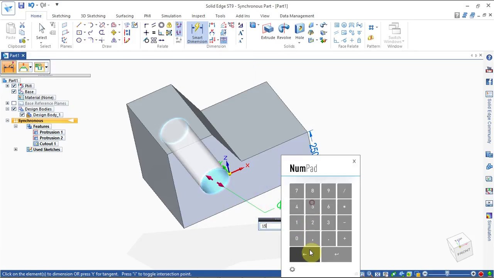Toggle the Base checkbox
Image resolution: width=494 pixels, height=278 pixels.
tap(14, 92)
